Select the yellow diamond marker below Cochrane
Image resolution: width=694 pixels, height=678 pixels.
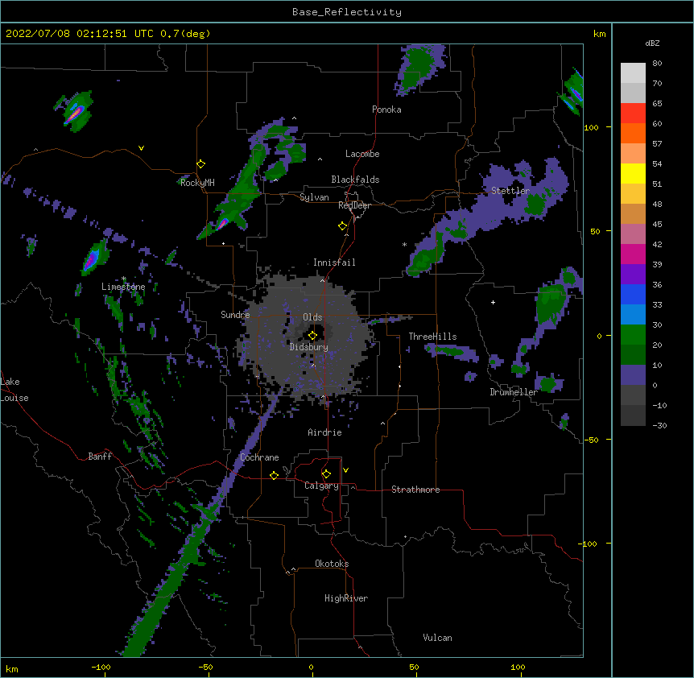[274, 475]
